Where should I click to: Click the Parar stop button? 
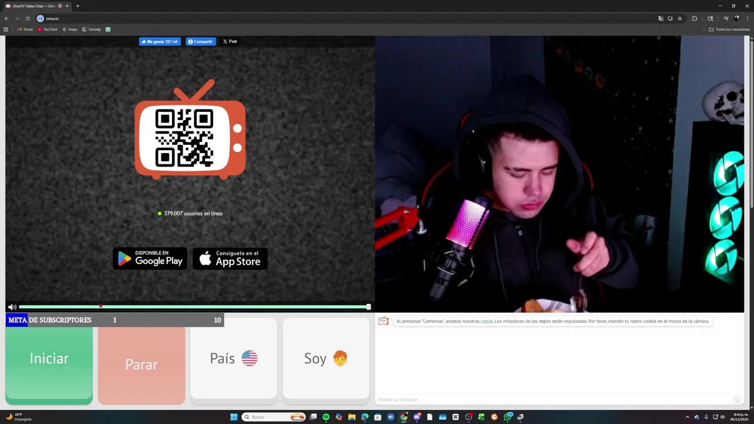pos(141,365)
